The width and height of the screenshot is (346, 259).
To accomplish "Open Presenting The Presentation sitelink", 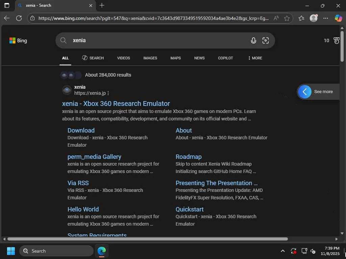I will [217, 183].
